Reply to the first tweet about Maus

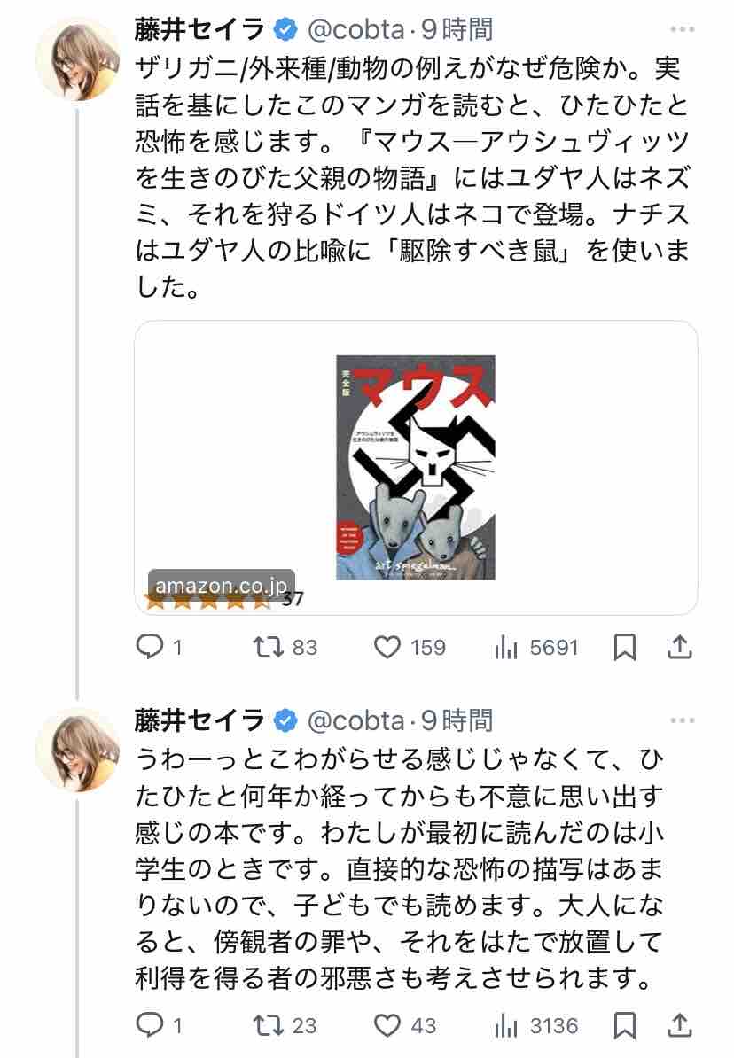click(x=148, y=648)
